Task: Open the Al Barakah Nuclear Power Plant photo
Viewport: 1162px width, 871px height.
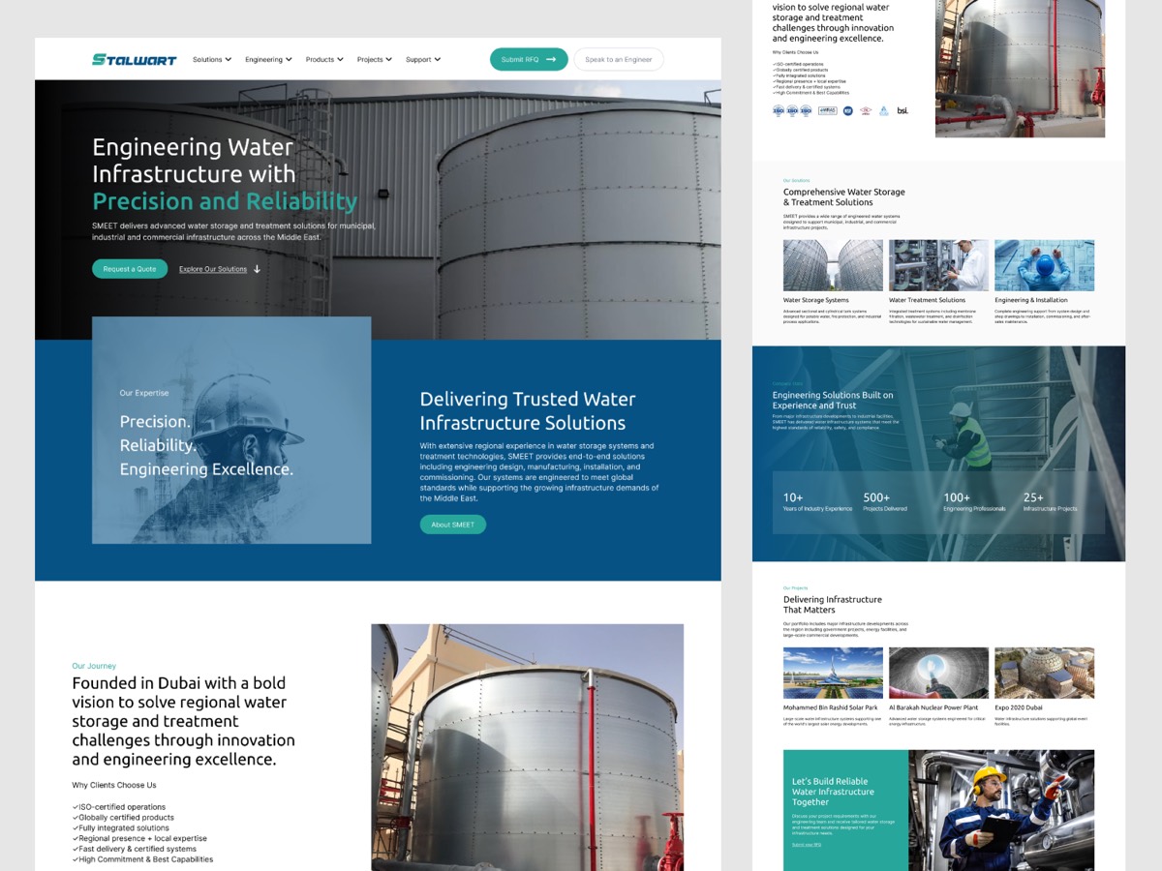Action: (x=938, y=673)
